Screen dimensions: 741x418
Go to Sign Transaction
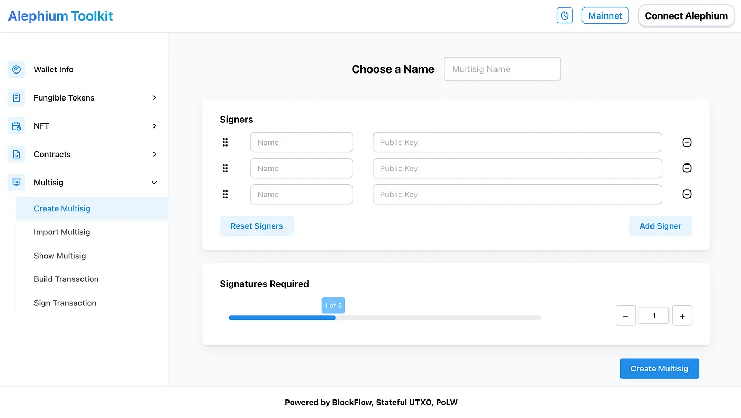65,303
